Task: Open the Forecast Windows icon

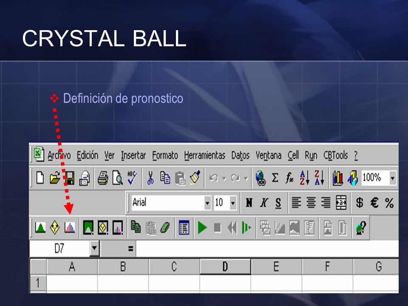Action: point(265,228)
